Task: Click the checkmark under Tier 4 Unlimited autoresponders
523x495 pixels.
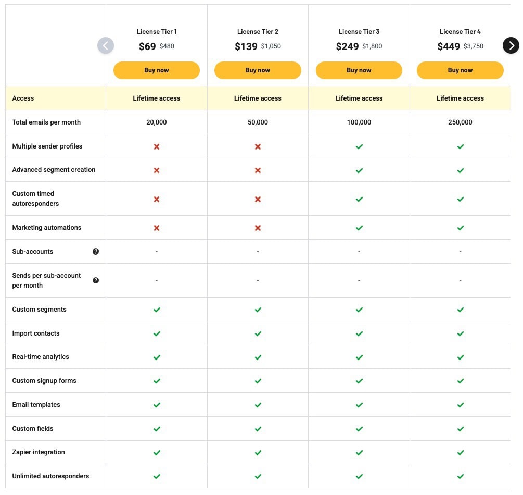Action: click(460, 476)
